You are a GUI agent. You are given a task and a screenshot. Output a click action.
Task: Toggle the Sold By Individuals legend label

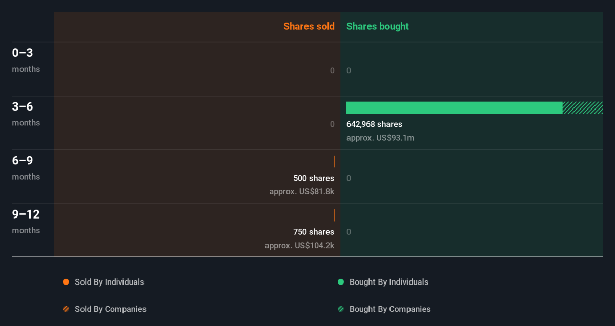tap(109, 282)
